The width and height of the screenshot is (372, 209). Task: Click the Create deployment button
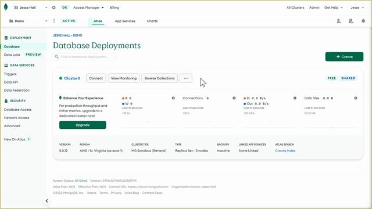click(344, 57)
